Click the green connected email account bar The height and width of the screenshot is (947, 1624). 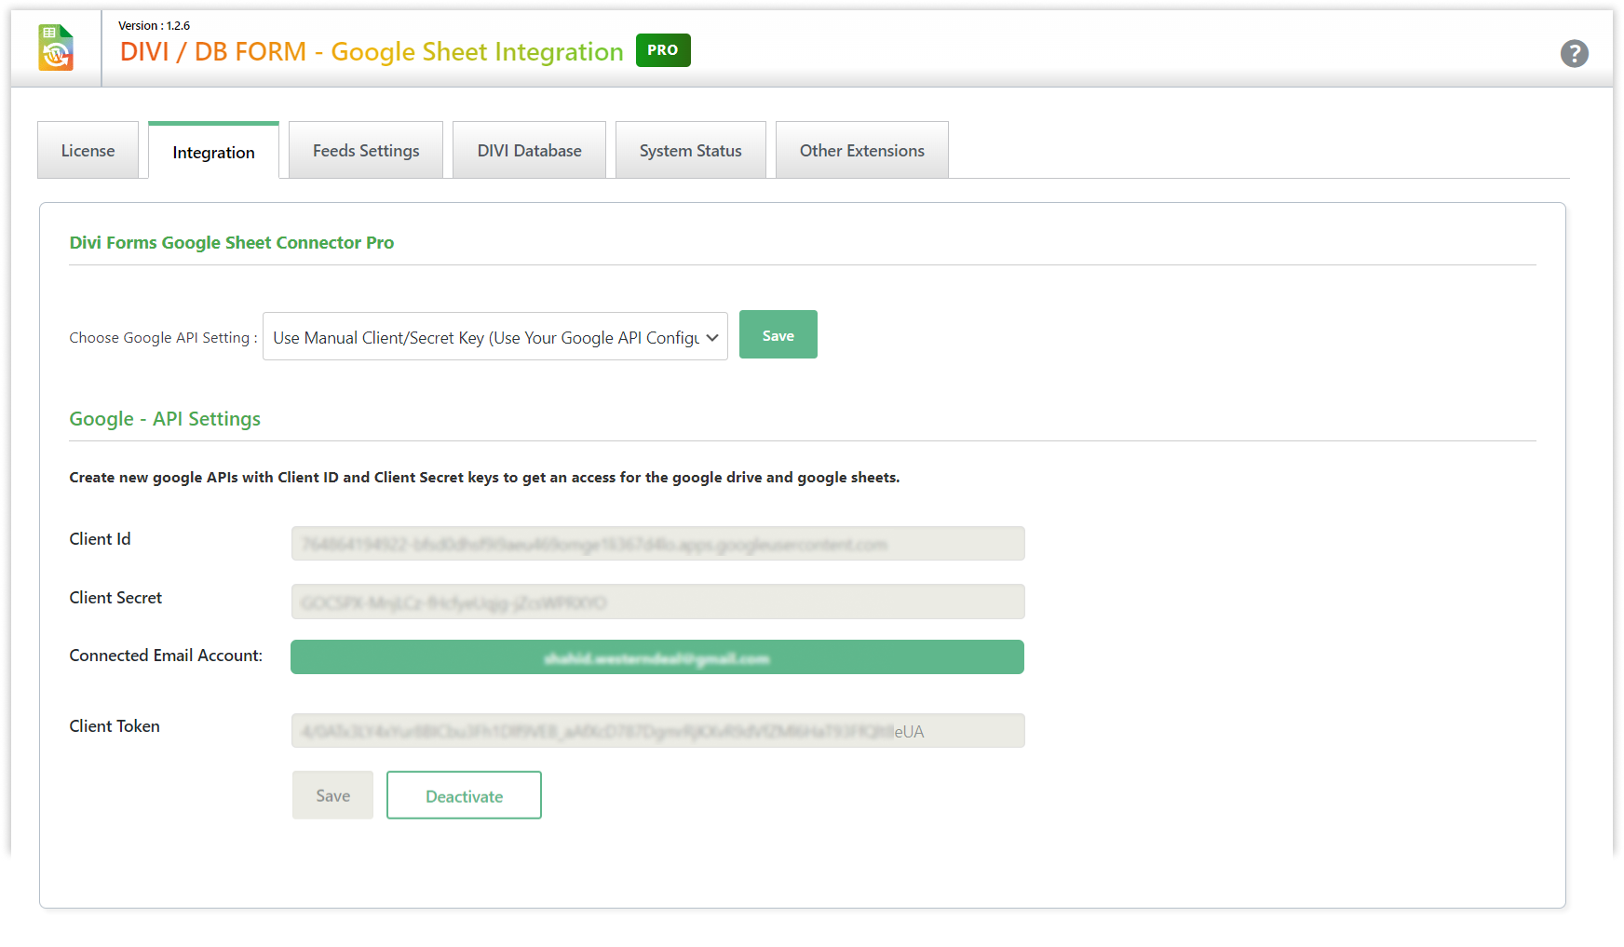pyautogui.click(x=656, y=657)
